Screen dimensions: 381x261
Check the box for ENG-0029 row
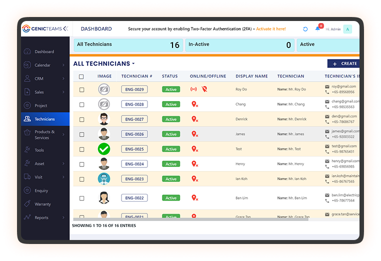(81, 90)
